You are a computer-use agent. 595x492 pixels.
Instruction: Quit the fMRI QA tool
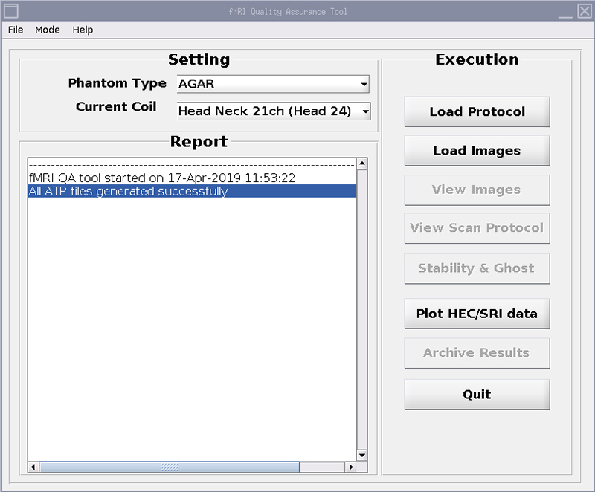(477, 395)
